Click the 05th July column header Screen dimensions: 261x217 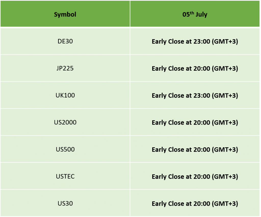click(195, 14)
